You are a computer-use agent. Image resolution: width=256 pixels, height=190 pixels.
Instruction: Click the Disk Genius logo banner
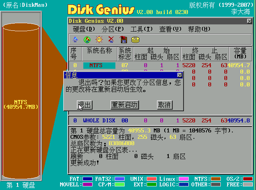(x=101, y=10)
